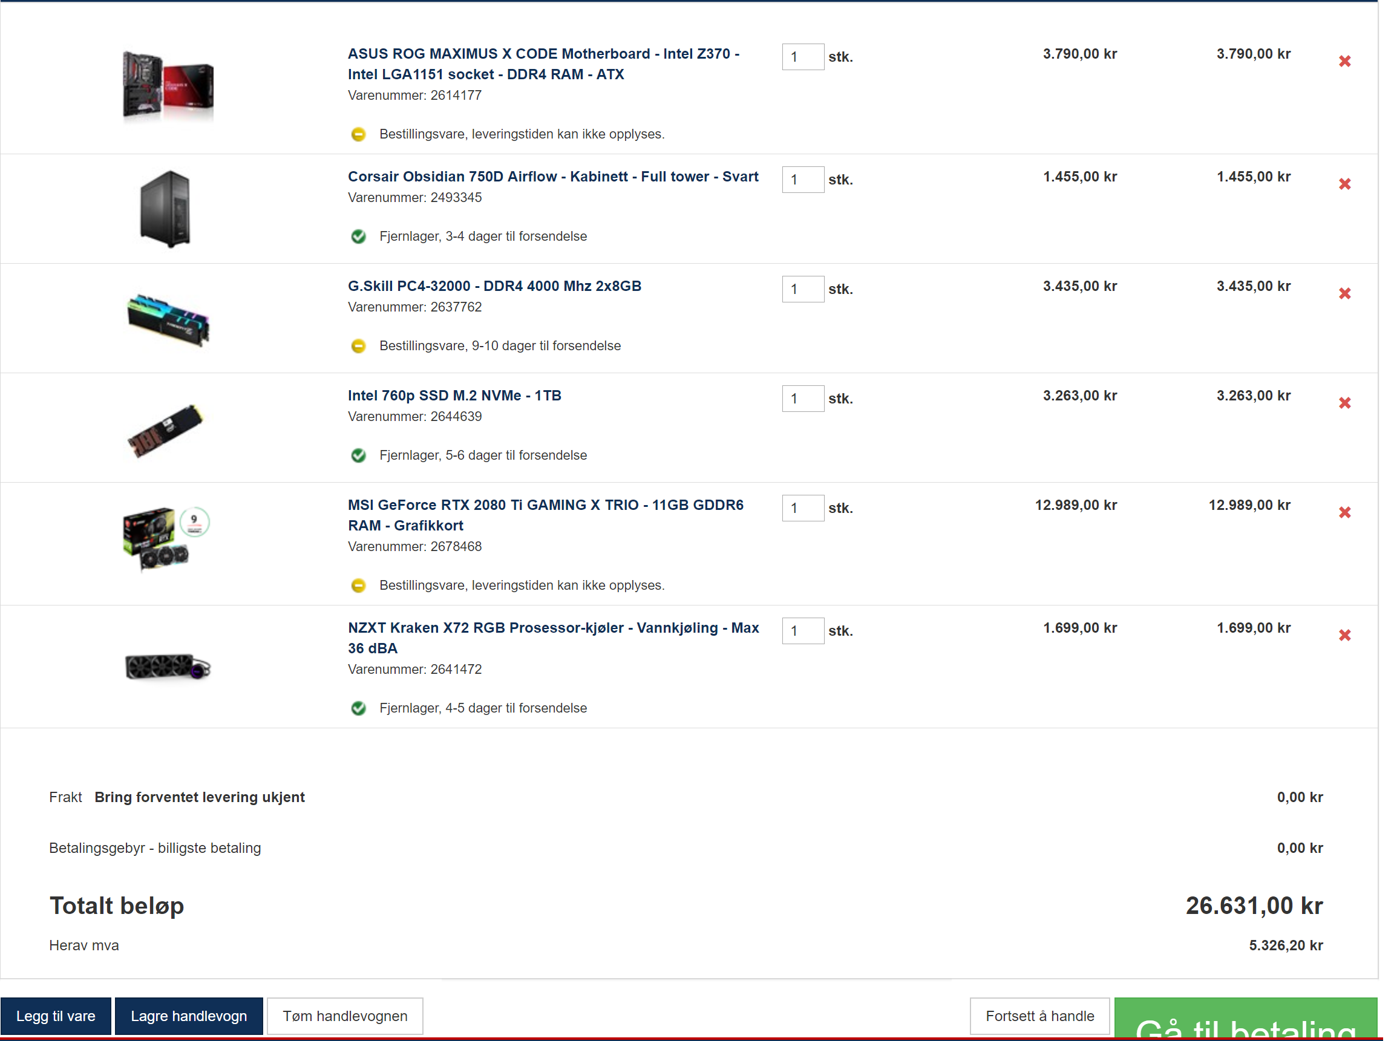1394x1041 pixels.
Task: Click Varenummer: 2614177 text
Action: tap(414, 95)
